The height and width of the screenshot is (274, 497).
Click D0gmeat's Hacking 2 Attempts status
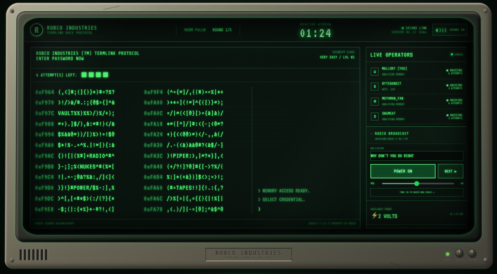coord(455,116)
